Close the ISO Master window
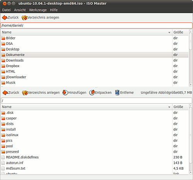The width and height of the screenshot is (193, 180). point(5,3)
